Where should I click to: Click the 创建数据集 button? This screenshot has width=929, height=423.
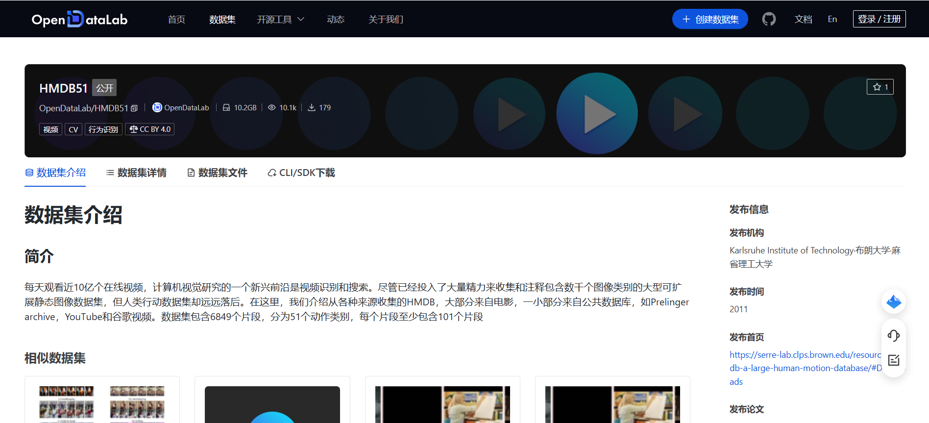pyautogui.click(x=710, y=19)
